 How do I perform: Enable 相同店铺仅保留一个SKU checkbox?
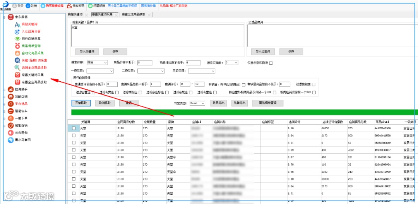coord(314,93)
